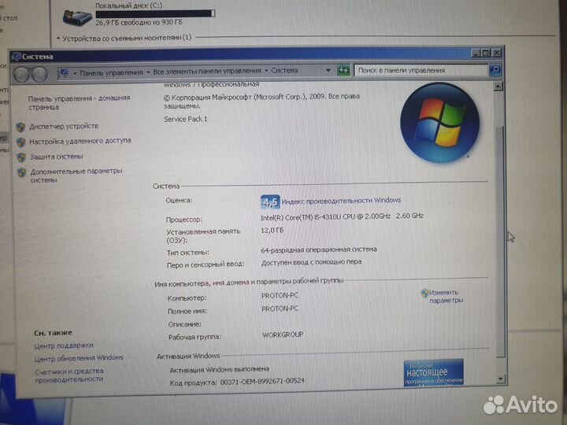Click the Windows logo image
The height and width of the screenshot is (425, 567).
click(x=439, y=123)
